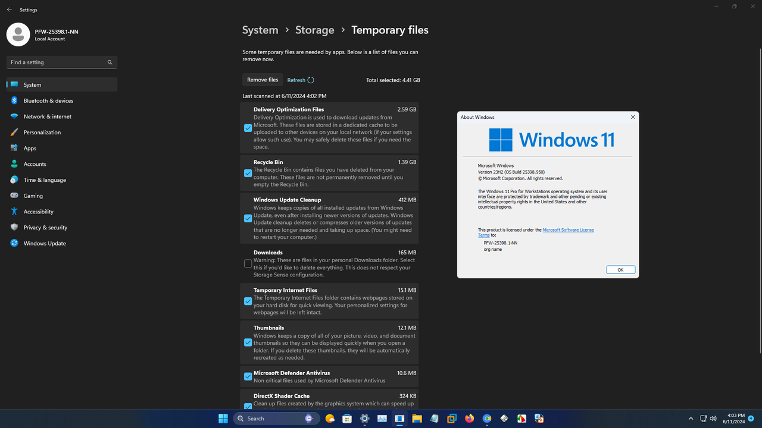Image resolution: width=762 pixels, height=428 pixels.
Task: Click OK in the About Windows dialog
Action: click(620, 270)
